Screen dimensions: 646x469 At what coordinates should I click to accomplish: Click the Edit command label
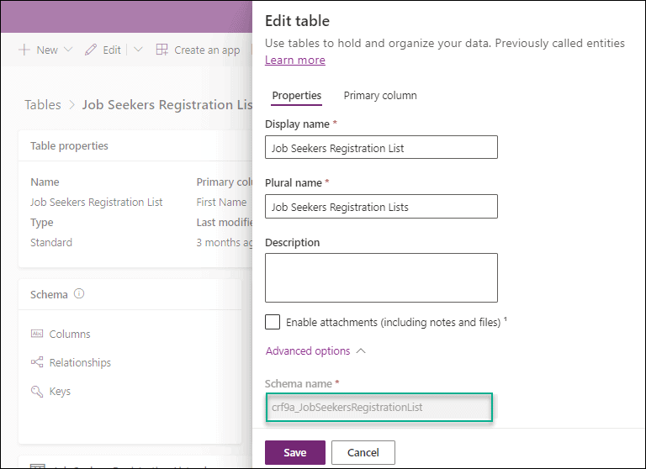click(112, 50)
